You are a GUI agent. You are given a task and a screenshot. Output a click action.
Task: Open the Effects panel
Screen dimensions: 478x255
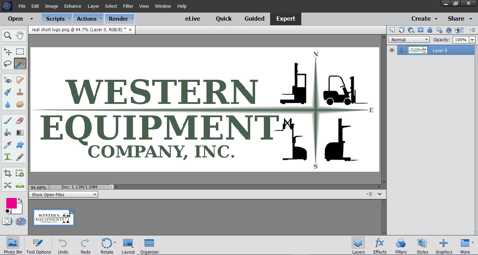pos(380,246)
